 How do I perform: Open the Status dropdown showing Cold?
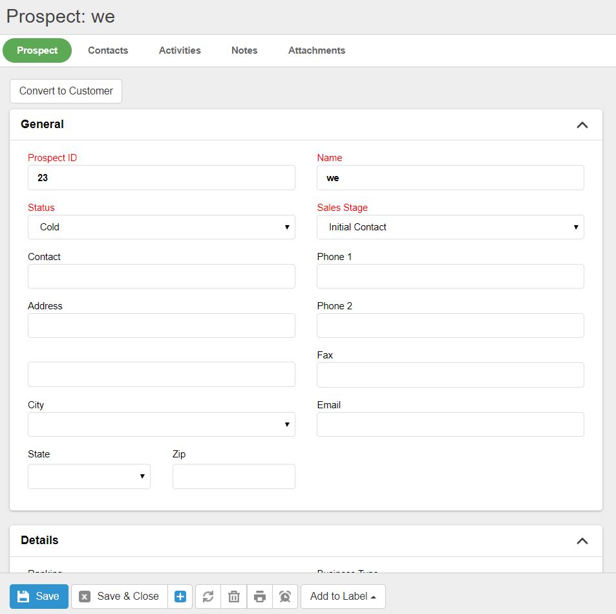(161, 227)
